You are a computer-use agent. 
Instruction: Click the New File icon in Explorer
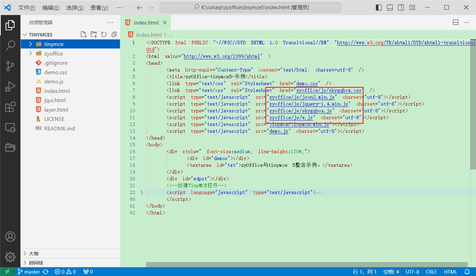click(83, 34)
